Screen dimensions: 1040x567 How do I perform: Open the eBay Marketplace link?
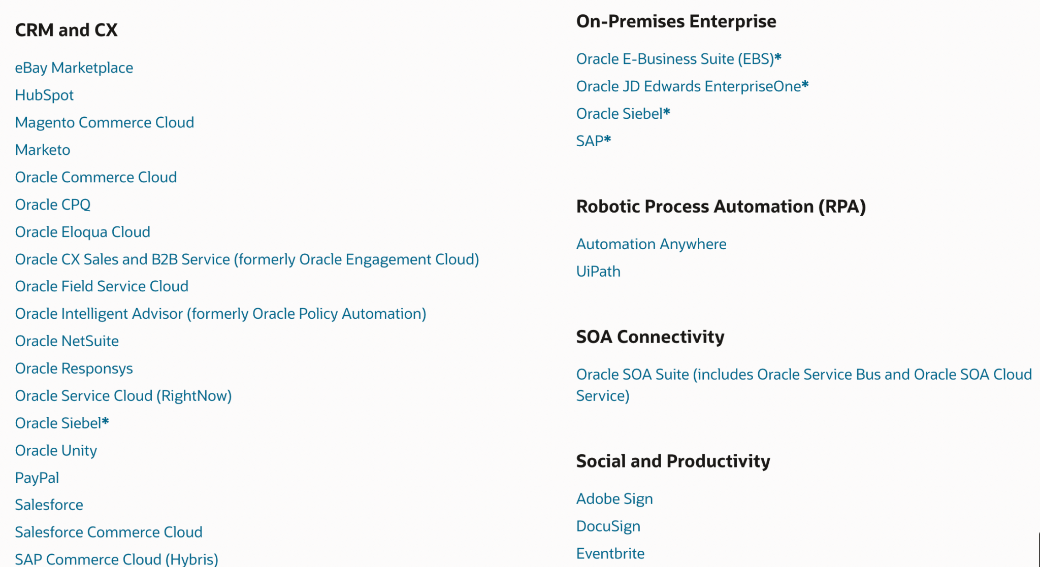click(74, 67)
